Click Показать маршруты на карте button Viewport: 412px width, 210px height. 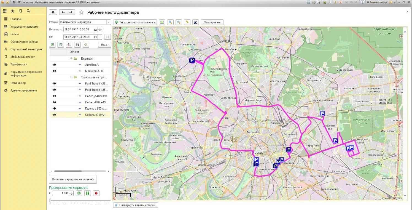click(x=73, y=179)
